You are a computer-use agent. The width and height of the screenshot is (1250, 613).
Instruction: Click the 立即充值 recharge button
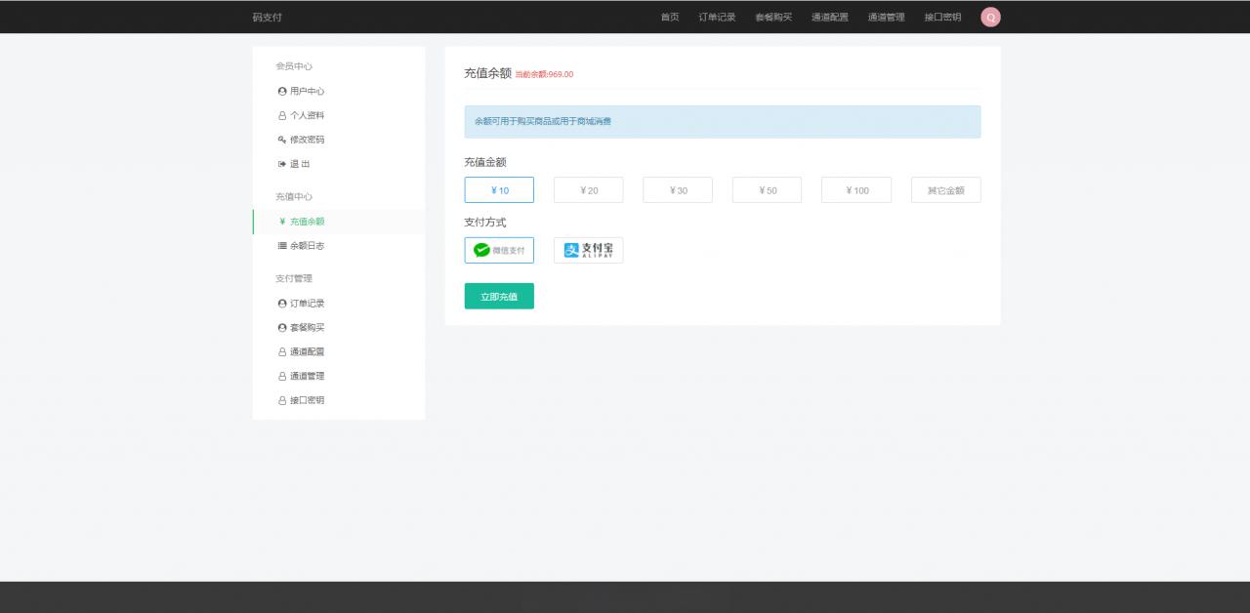point(499,296)
